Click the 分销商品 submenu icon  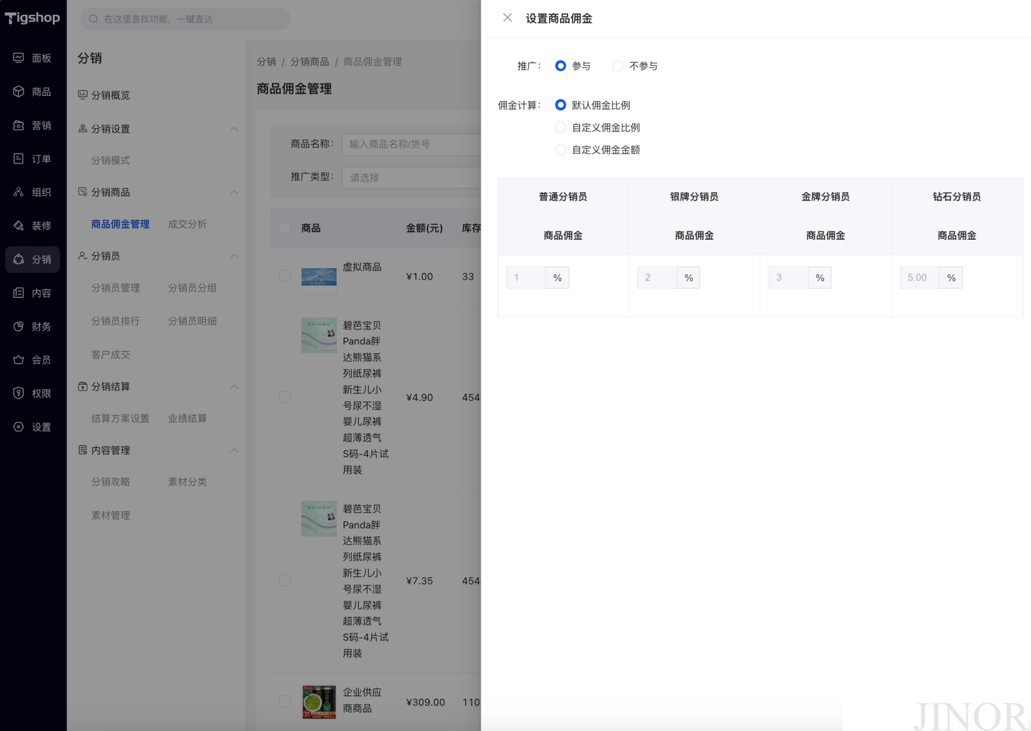[82, 192]
